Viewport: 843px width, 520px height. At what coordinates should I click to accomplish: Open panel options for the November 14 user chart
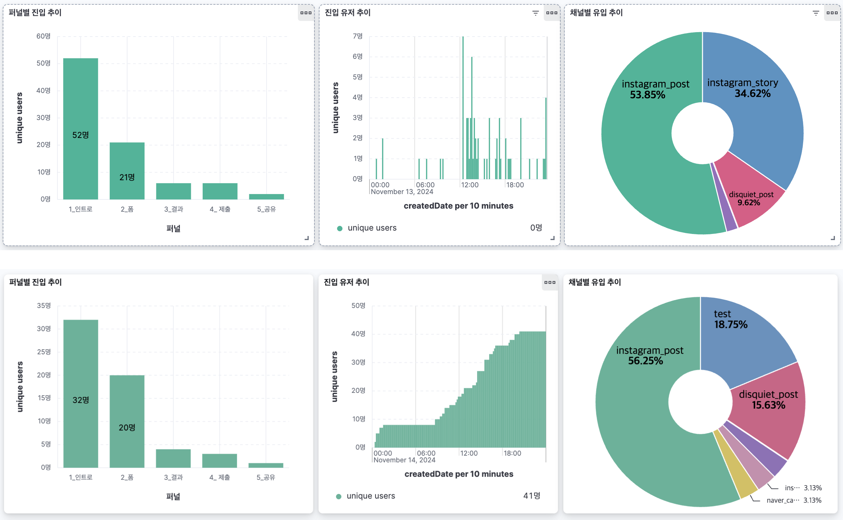[x=550, y=282]
